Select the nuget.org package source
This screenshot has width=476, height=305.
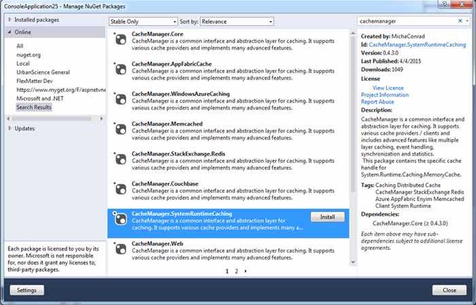coord(29,54)
